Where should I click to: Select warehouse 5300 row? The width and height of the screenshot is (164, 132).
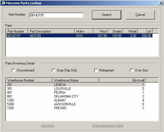click(x=76, y=104)
